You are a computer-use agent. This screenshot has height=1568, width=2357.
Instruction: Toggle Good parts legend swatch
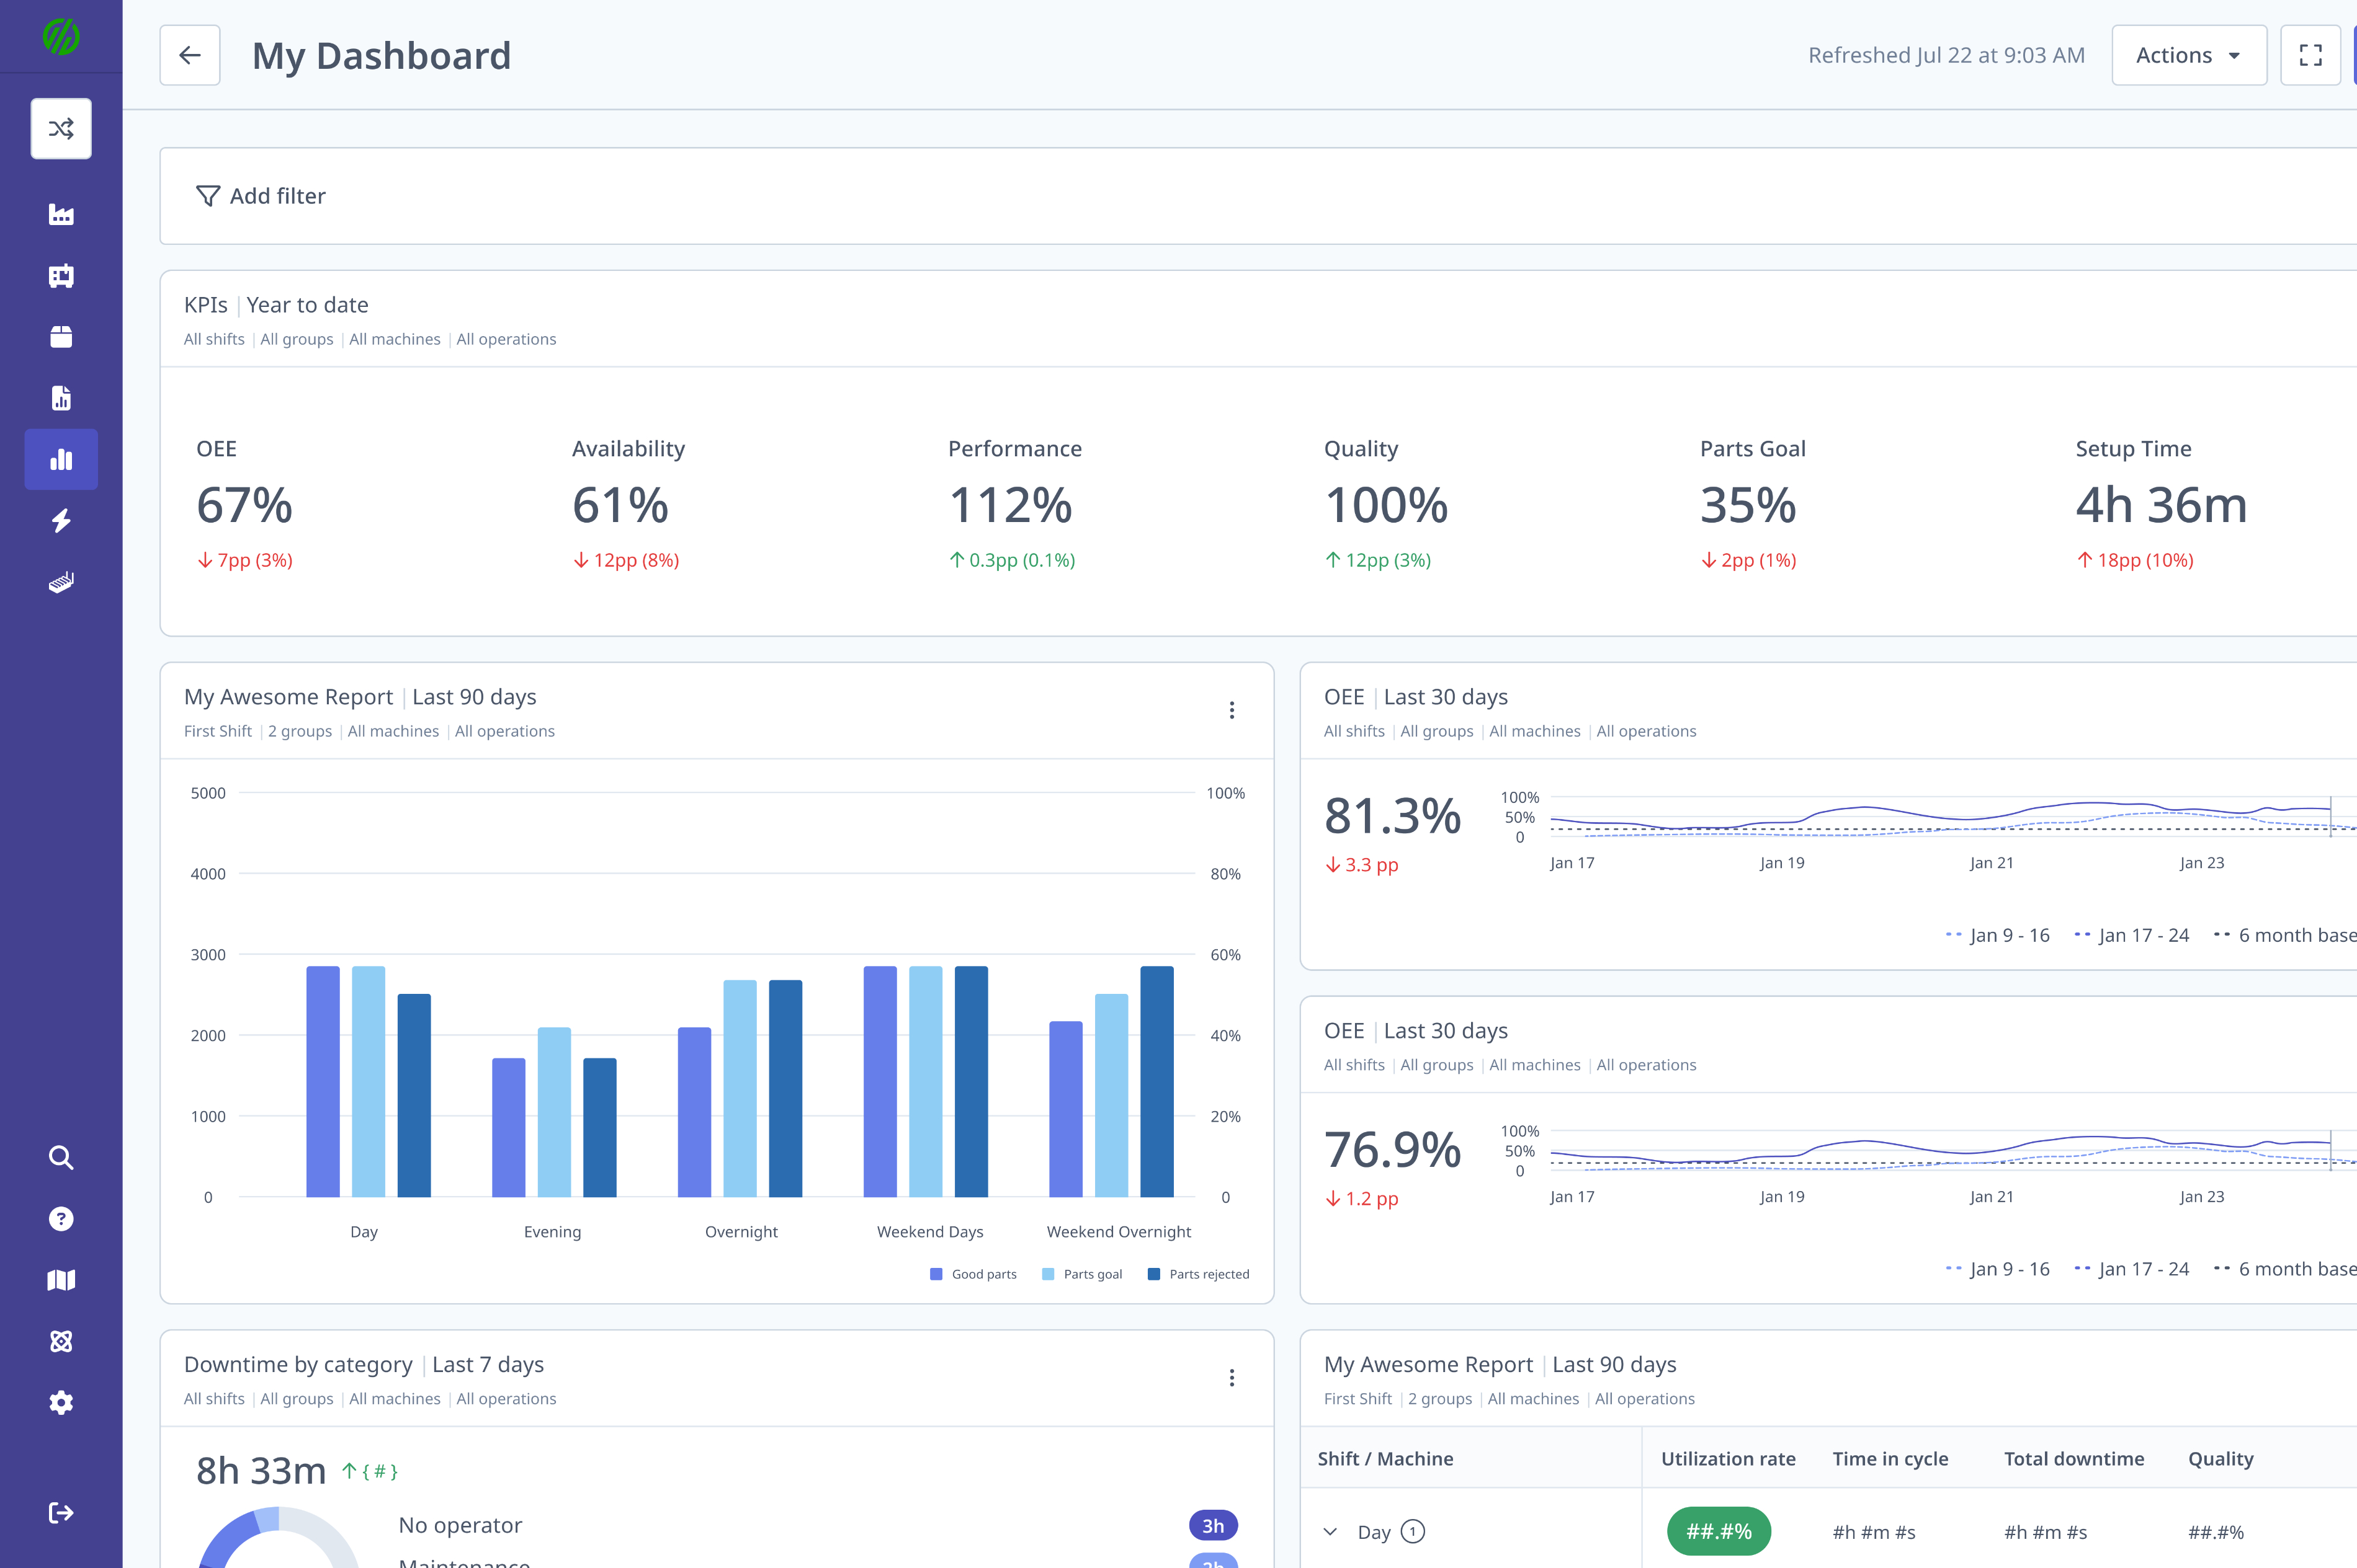[x=936, y=1274]
